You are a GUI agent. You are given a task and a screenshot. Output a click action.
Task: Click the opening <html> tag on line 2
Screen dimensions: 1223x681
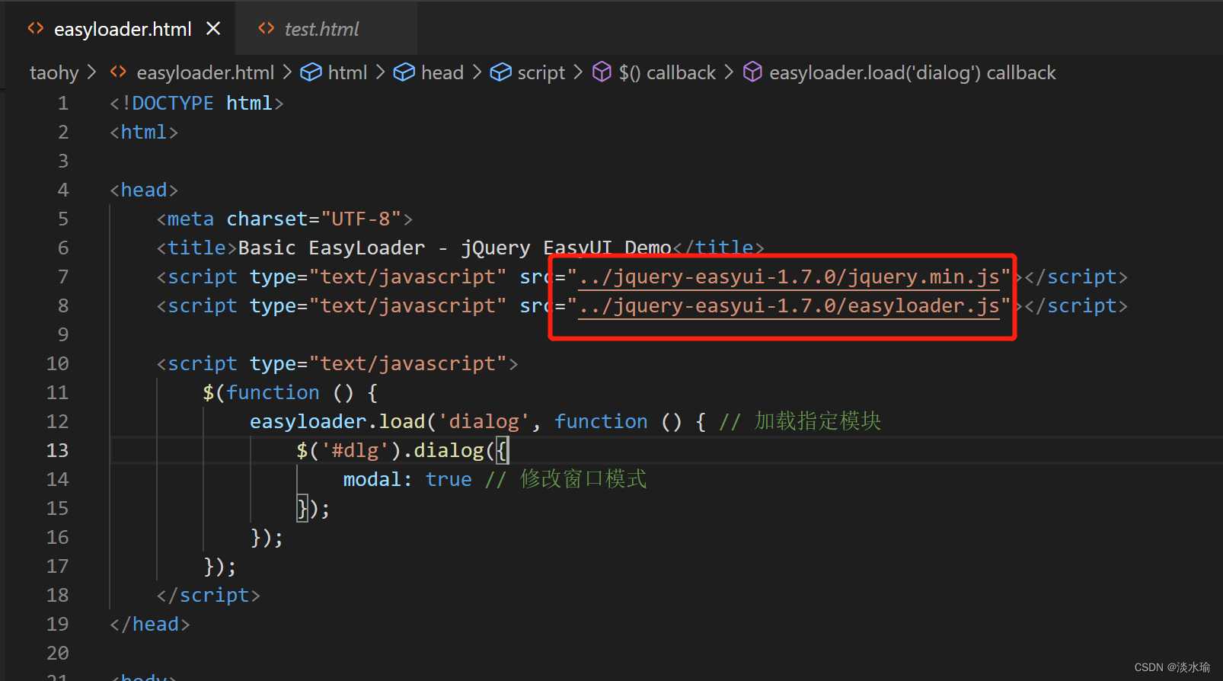point(144,132)
